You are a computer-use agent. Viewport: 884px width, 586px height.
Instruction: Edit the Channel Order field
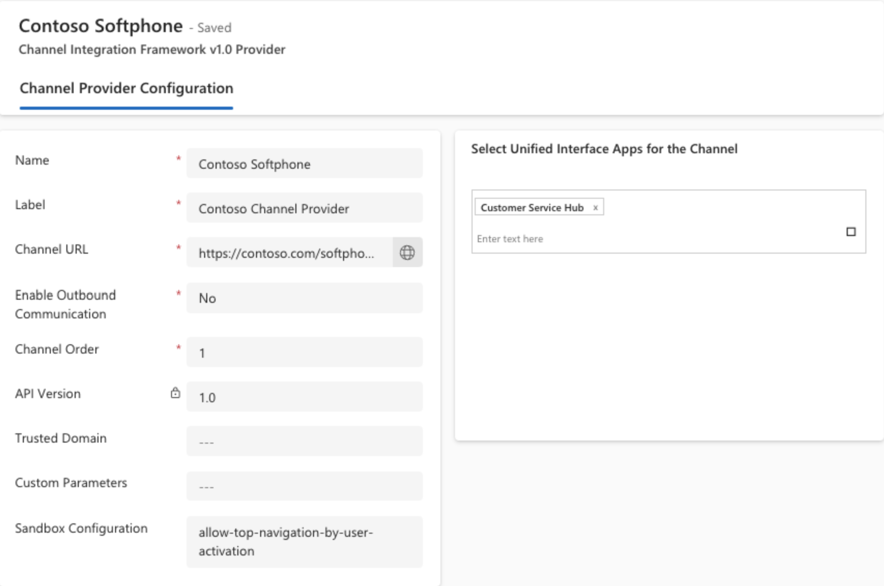[305, 353]
